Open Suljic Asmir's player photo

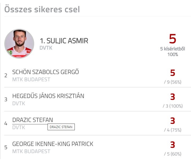pyautogui.click(x=19, y=44)
